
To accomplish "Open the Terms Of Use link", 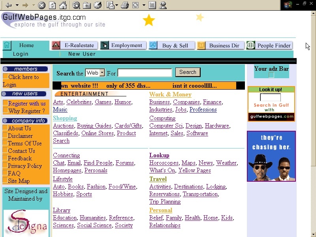I will coord(25,143).
